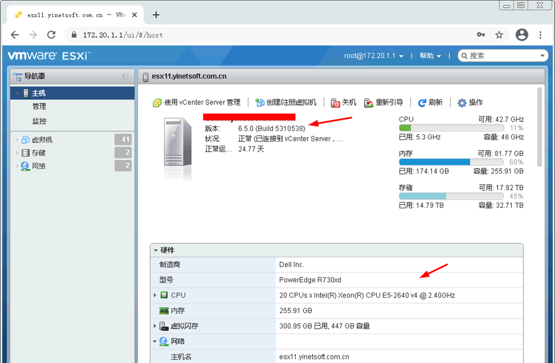Click 创建/注册虚拟机 toolbar button
The height and width of the screenshot is (363, 555).
286,103
